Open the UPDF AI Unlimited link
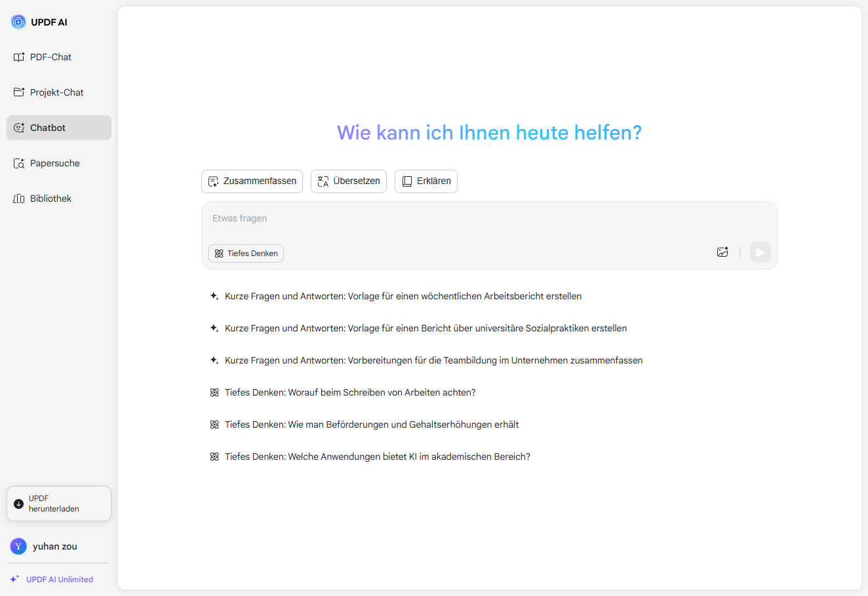This screenshot has width=868, height=596. pyautogui.click(x=60, y=580)
